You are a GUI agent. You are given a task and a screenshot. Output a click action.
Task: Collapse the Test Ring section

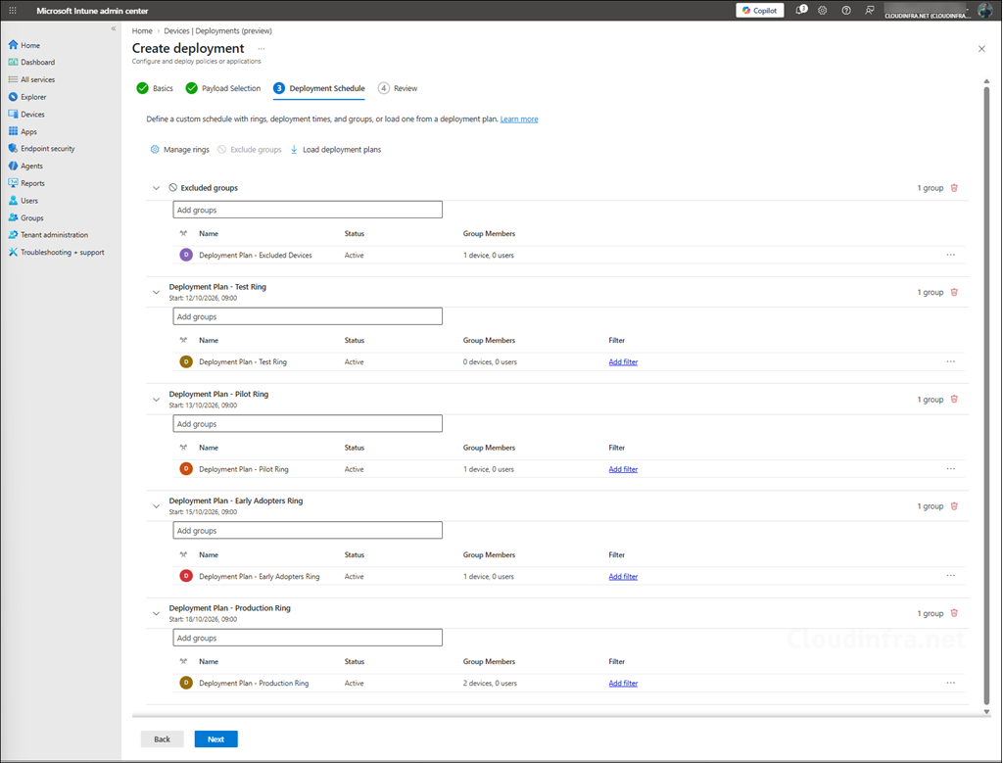point(156,292)
